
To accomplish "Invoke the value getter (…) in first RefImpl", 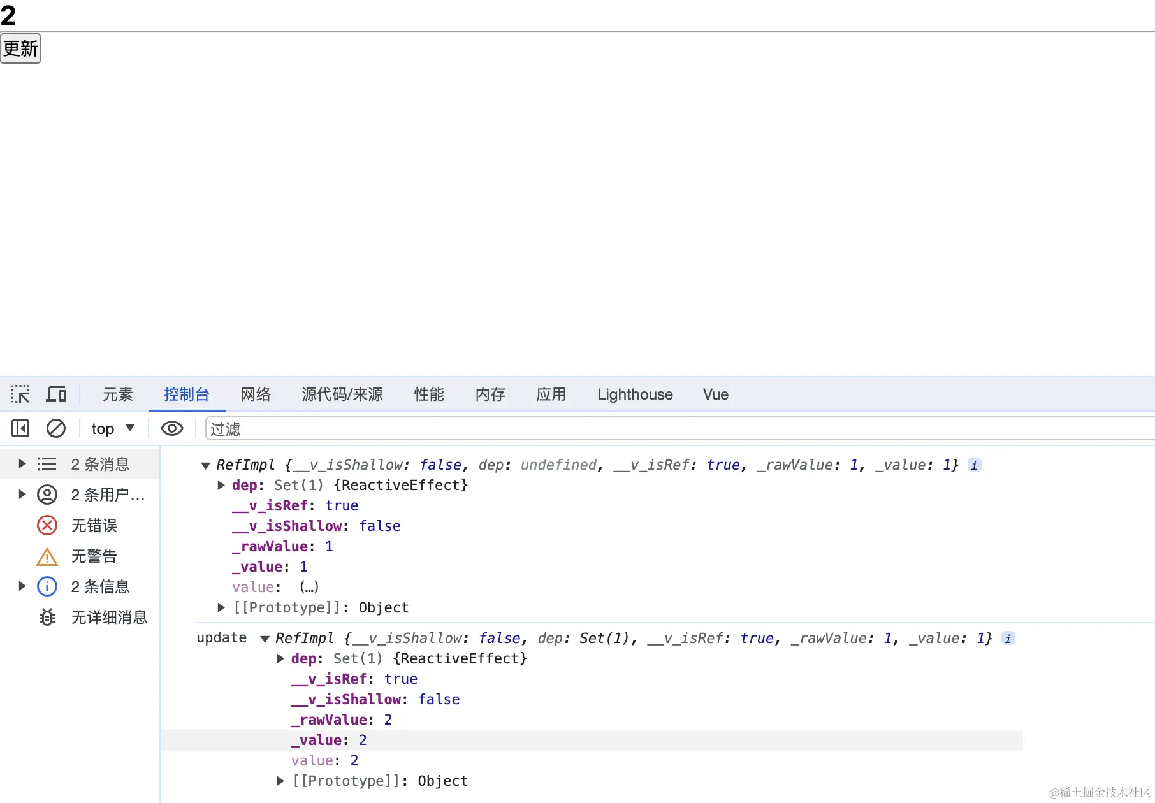I will [x=309, y=587].
